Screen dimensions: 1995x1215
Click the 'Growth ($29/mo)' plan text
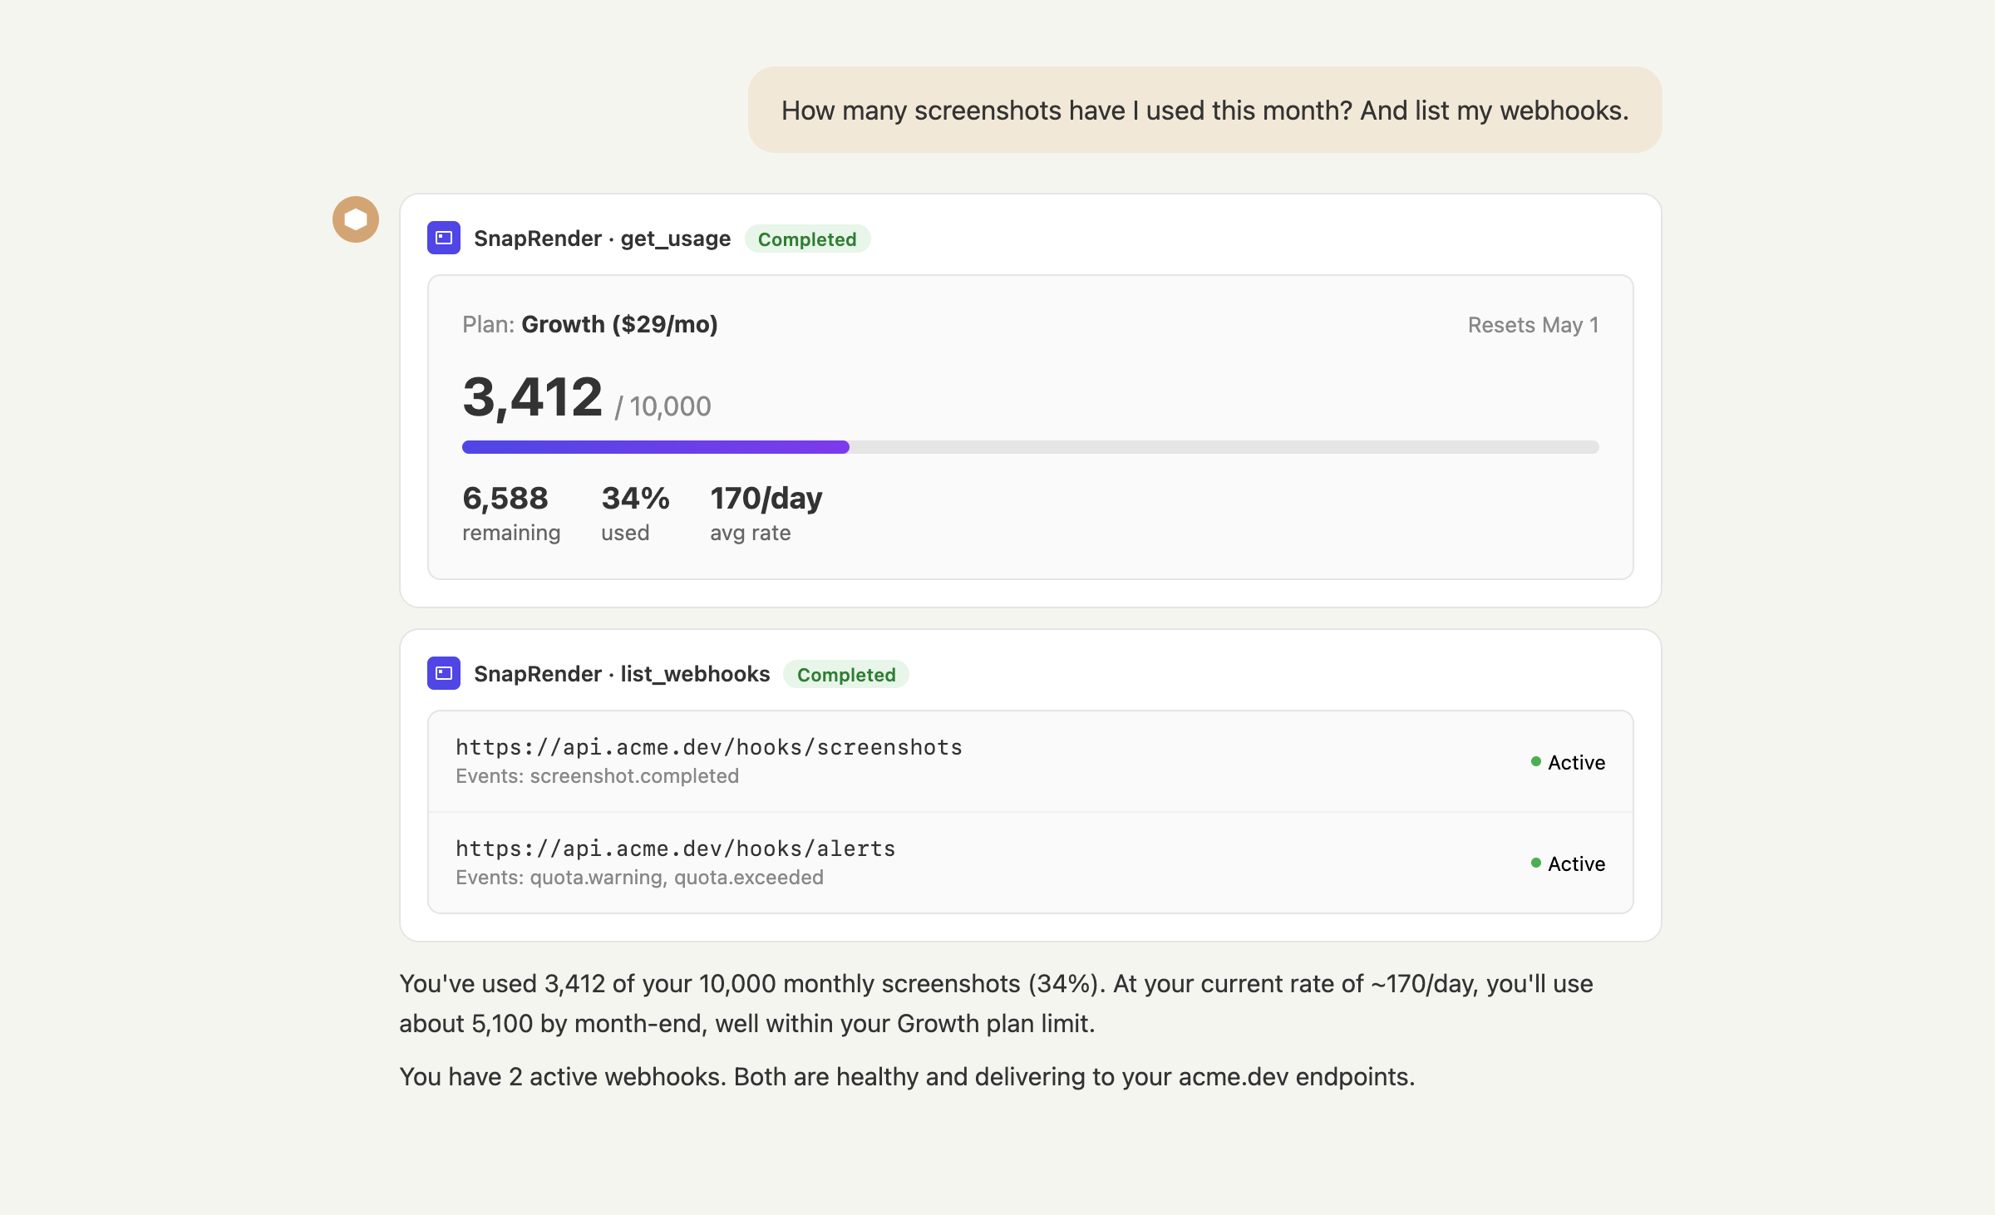(x=619, y=324)
